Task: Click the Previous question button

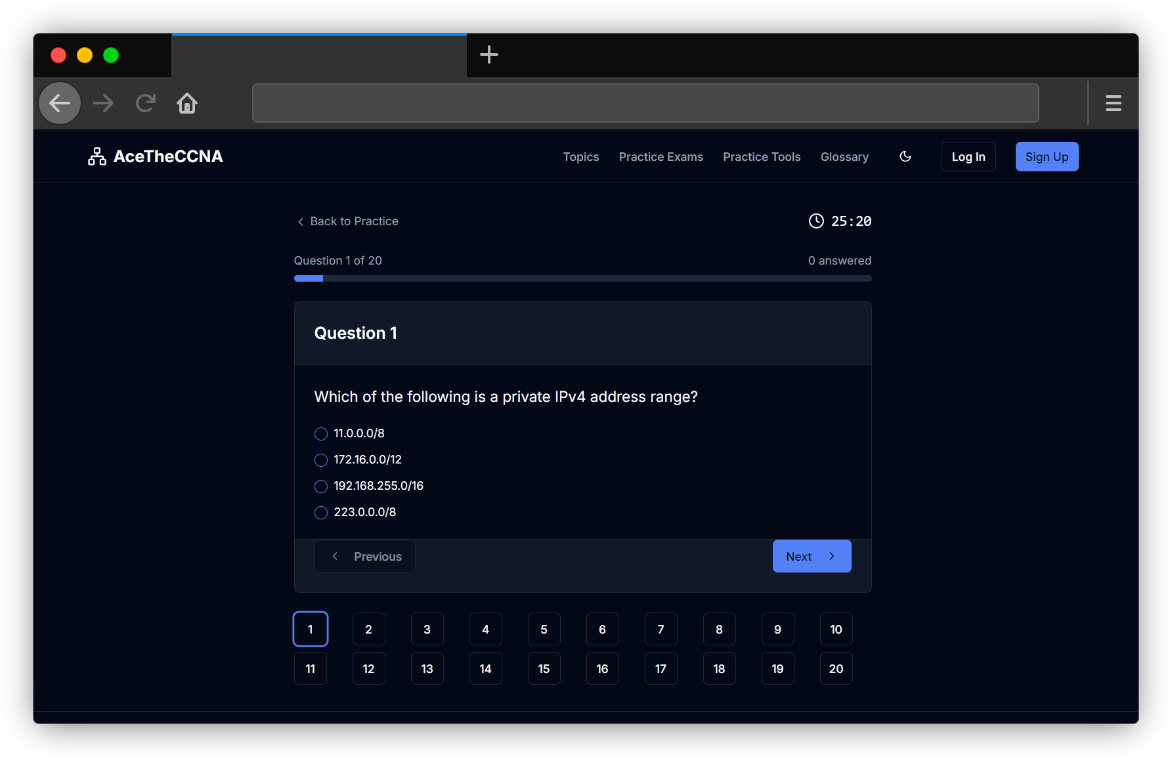Action: (x=365, y=556)
